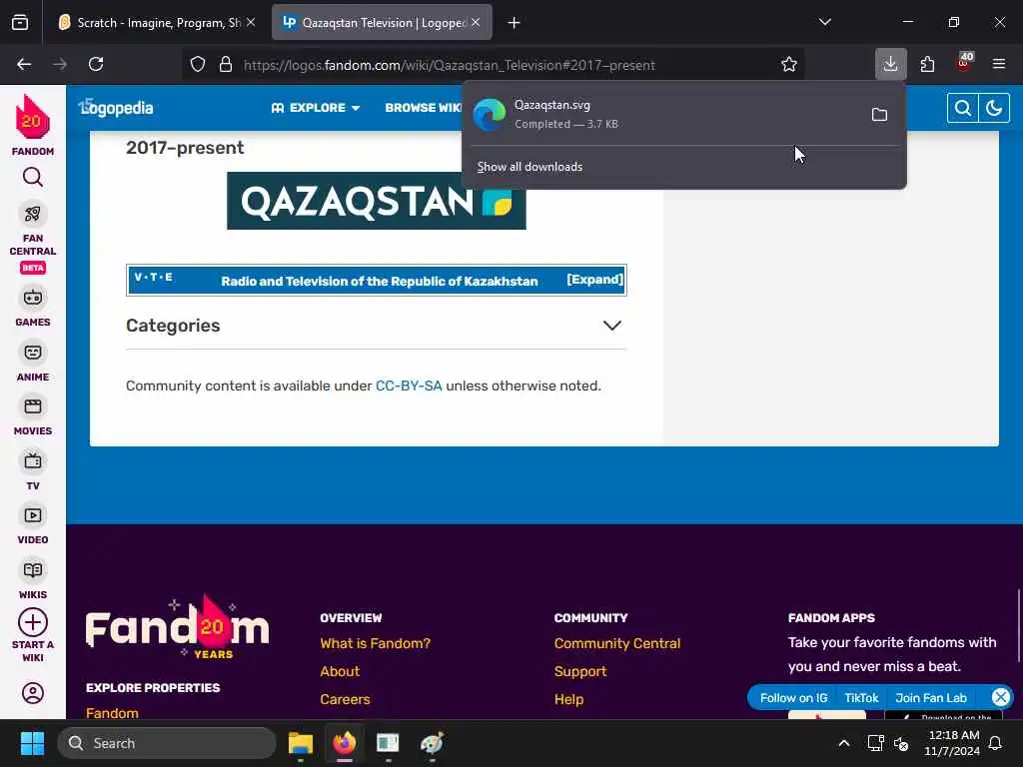Go back to the previous page
This screenshot has height=767, width=1023.
click(x=24, y=64)
